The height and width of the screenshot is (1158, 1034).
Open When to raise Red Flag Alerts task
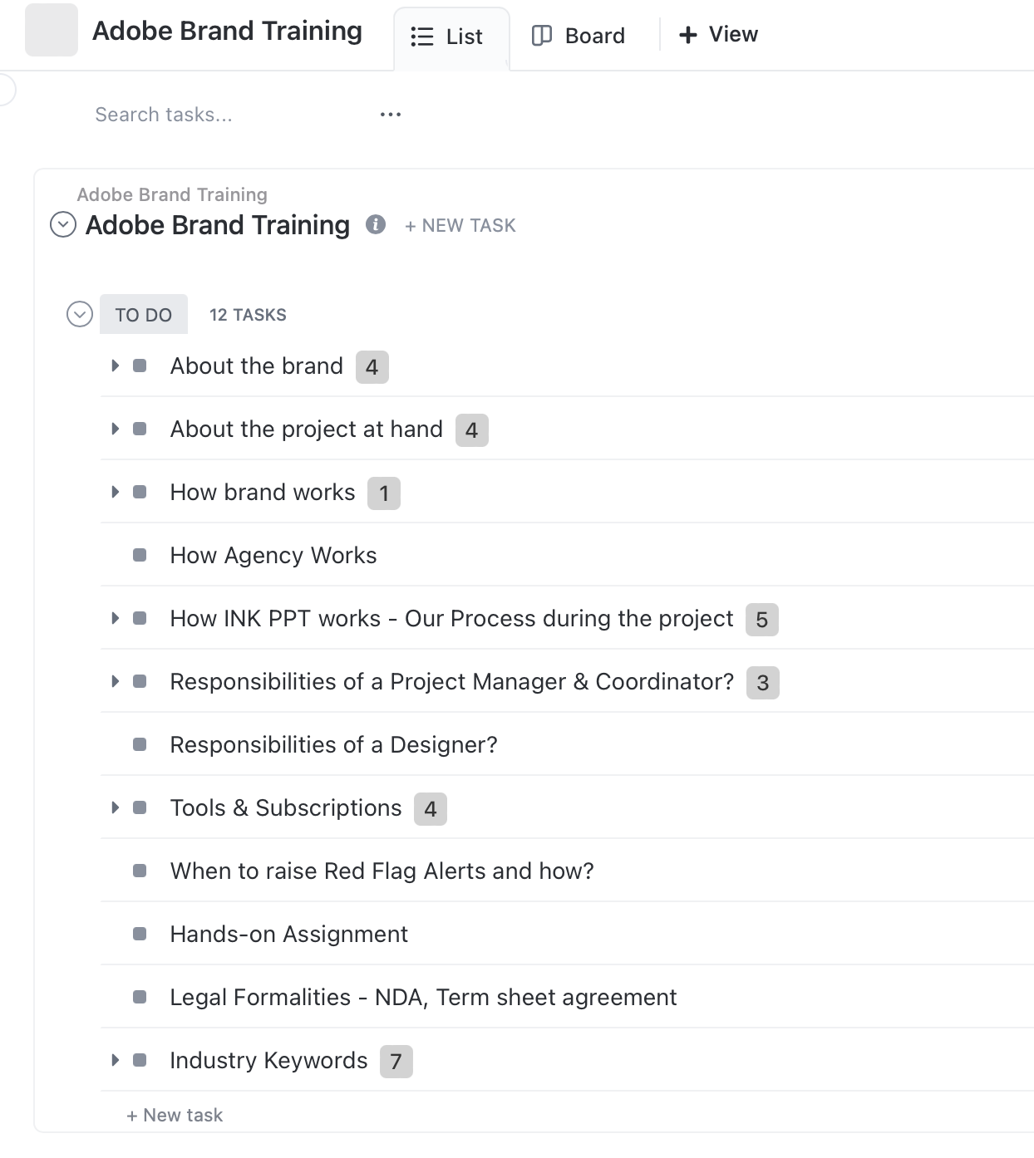382,871
